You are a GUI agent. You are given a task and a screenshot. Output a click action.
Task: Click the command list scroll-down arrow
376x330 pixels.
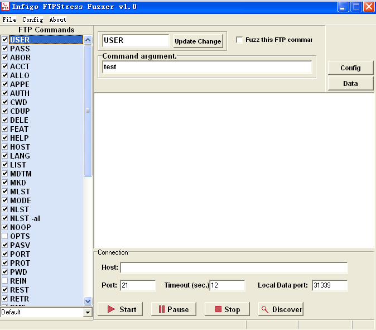(x=88, y=301)
